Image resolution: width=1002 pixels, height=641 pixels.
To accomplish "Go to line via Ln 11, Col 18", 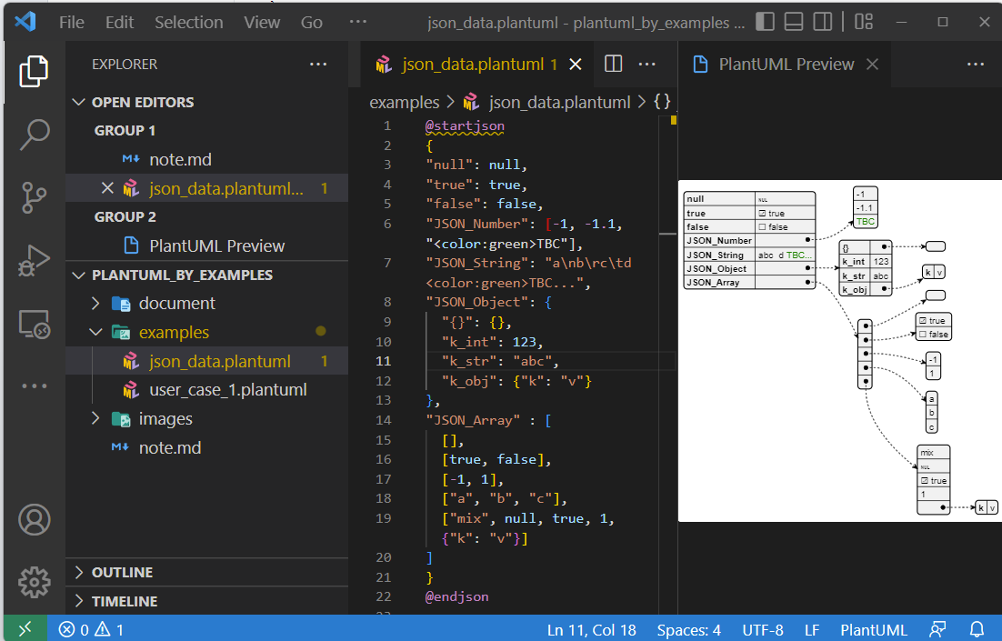I will pos(591,630).
